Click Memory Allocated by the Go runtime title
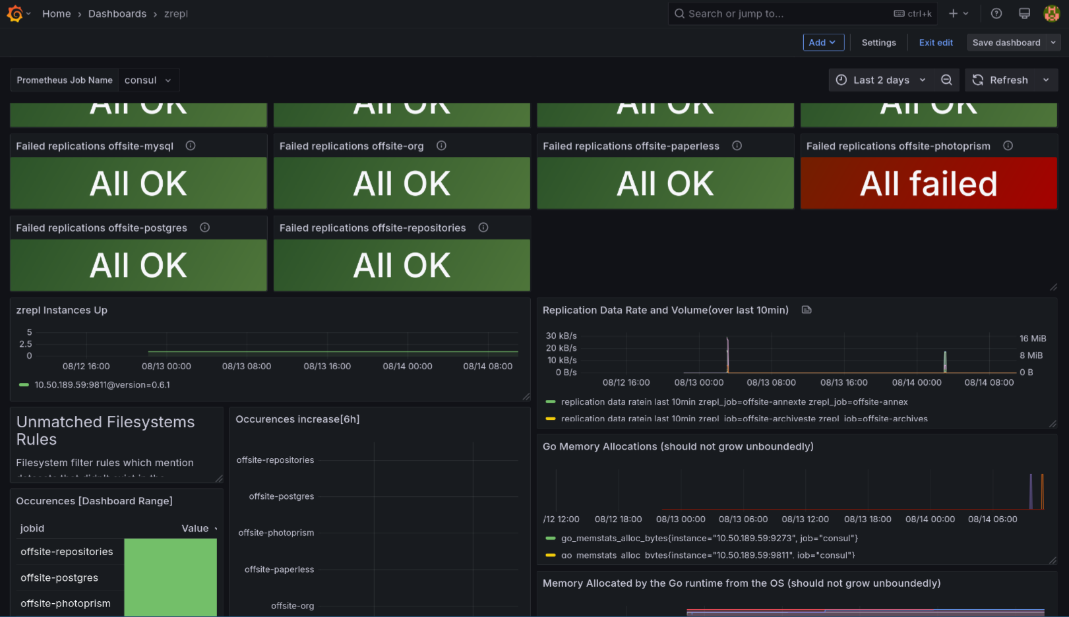Screen dimensions: 1069x617 741,583
